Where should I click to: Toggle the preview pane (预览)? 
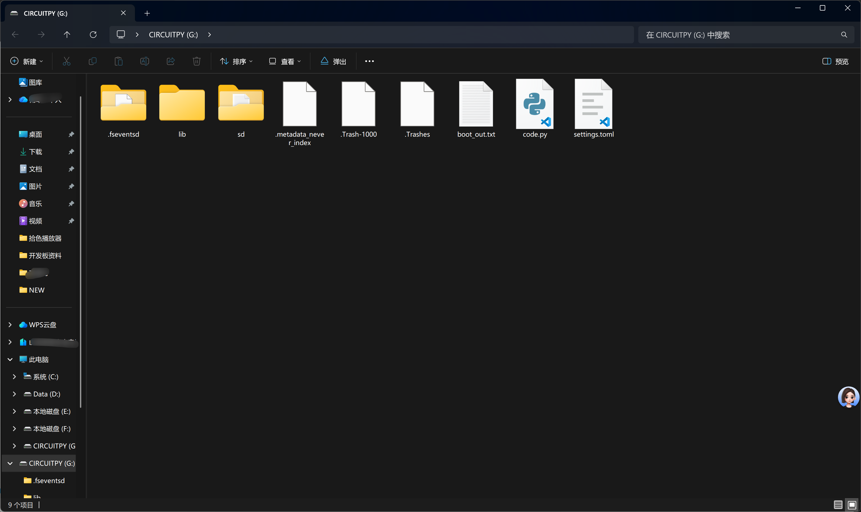pyautogui.click(x=835, y=61)
